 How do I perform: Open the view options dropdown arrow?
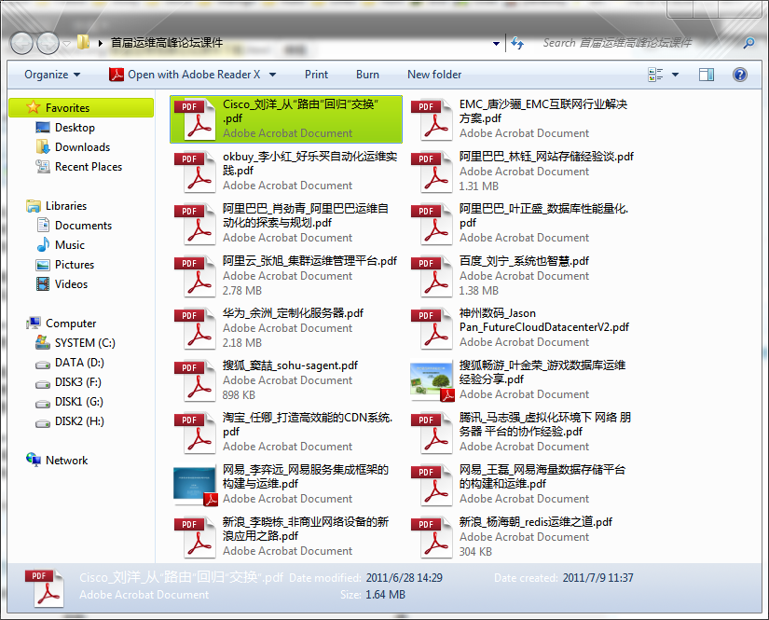coord(676,75)
